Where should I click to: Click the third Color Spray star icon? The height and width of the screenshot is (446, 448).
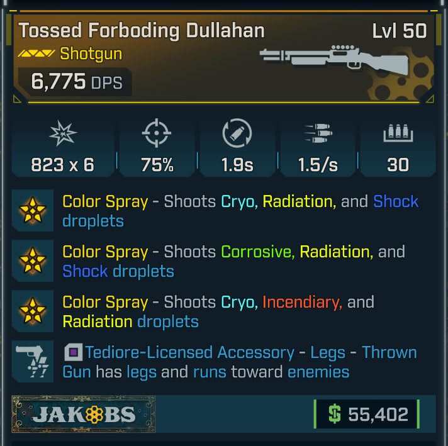[33, 311]
